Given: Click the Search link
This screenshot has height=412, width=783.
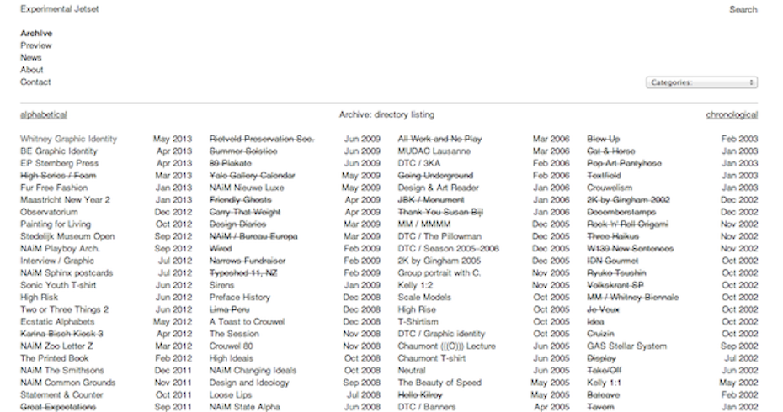Looking at the screenshot, I should pyautogui.click(x=743, y=9).
